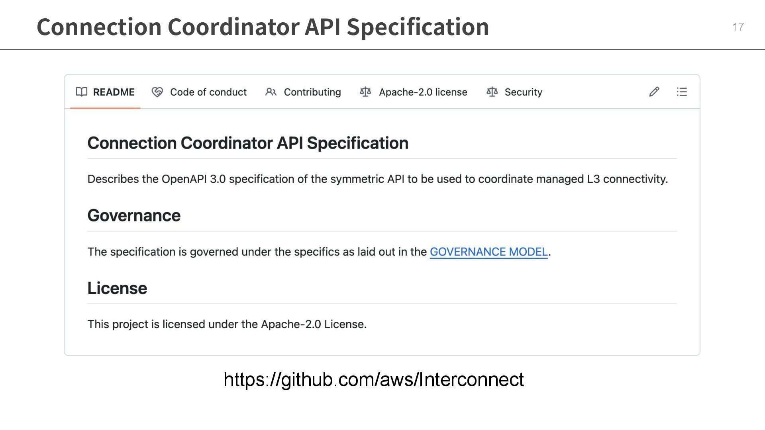Show the Apache-2.0 license tab

tap(423, 92)
